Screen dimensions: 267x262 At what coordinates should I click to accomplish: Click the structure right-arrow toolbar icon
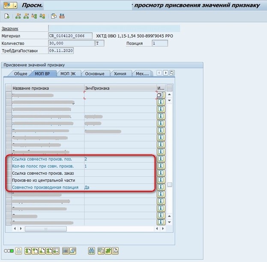pyautogui.click(x=42, y=16)
